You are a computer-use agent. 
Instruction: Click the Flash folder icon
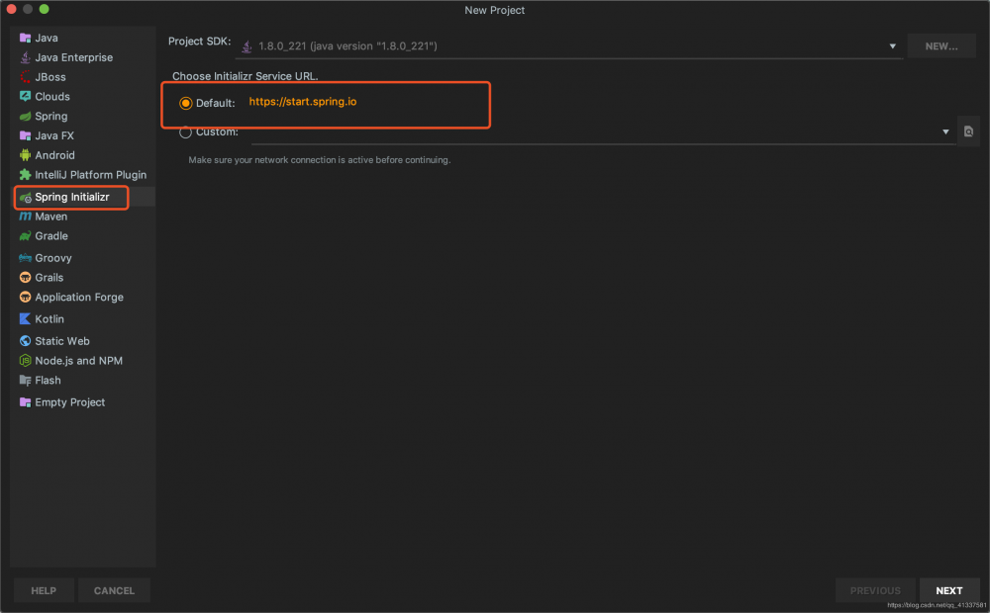(x=26, y=381)
